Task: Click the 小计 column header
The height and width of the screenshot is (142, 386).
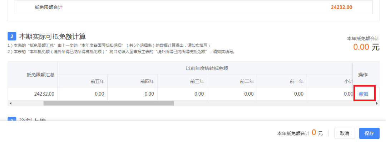Action: 330,81
